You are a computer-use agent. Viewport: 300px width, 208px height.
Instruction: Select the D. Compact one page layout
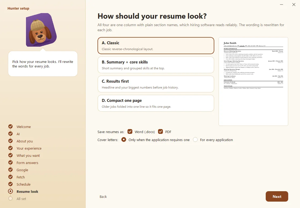(156, 103)
